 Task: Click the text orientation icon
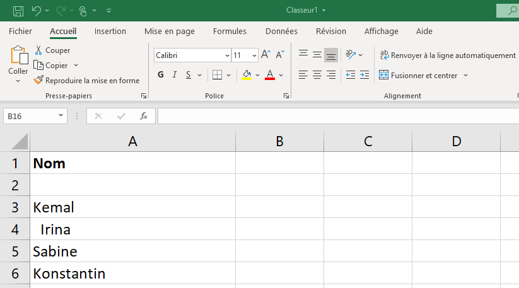point(351,55)
